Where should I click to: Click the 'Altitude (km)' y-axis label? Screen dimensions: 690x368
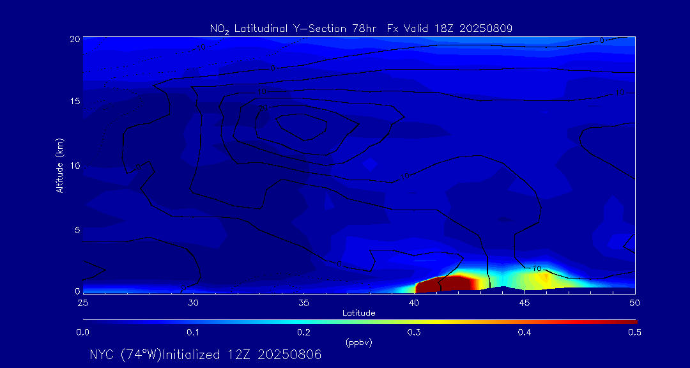click(59, 165)
